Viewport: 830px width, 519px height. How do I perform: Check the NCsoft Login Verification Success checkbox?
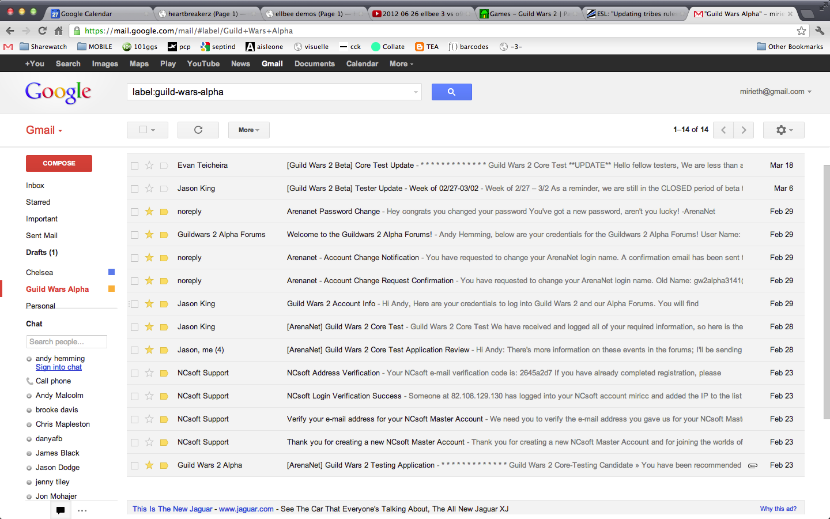click(x=134, y=396)
